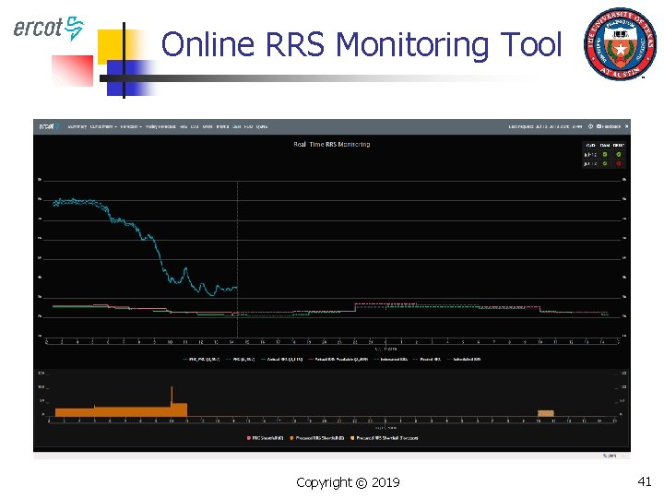Click the small tan forecast shortfall bar

click(x=545, y=413)
